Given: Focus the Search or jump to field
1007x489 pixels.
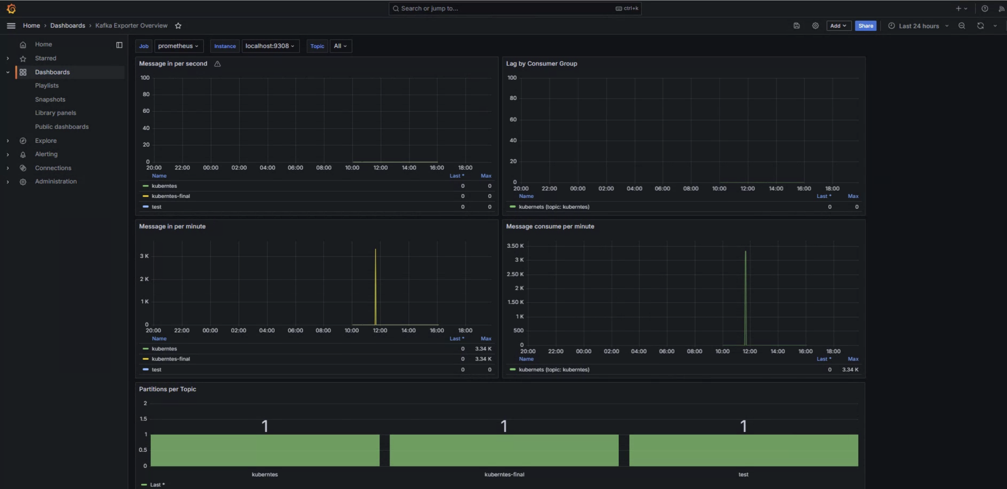Looking at the screenshot, I should (x=515, y=8).
